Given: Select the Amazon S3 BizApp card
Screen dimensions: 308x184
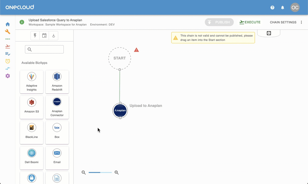Looking at the screenshot, I should pyautogui.click(x=32, y=107).
